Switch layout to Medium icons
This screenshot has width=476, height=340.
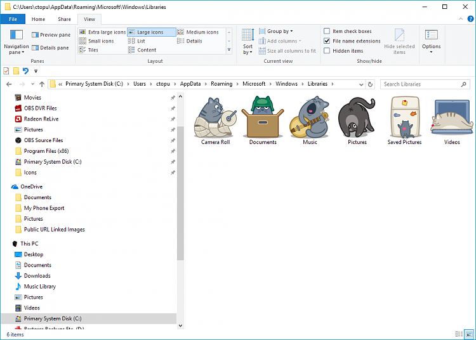point(198,32)
